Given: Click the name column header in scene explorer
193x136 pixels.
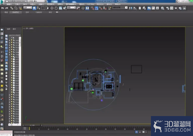Looking at the screenshot, I should [x=15, y=35].
